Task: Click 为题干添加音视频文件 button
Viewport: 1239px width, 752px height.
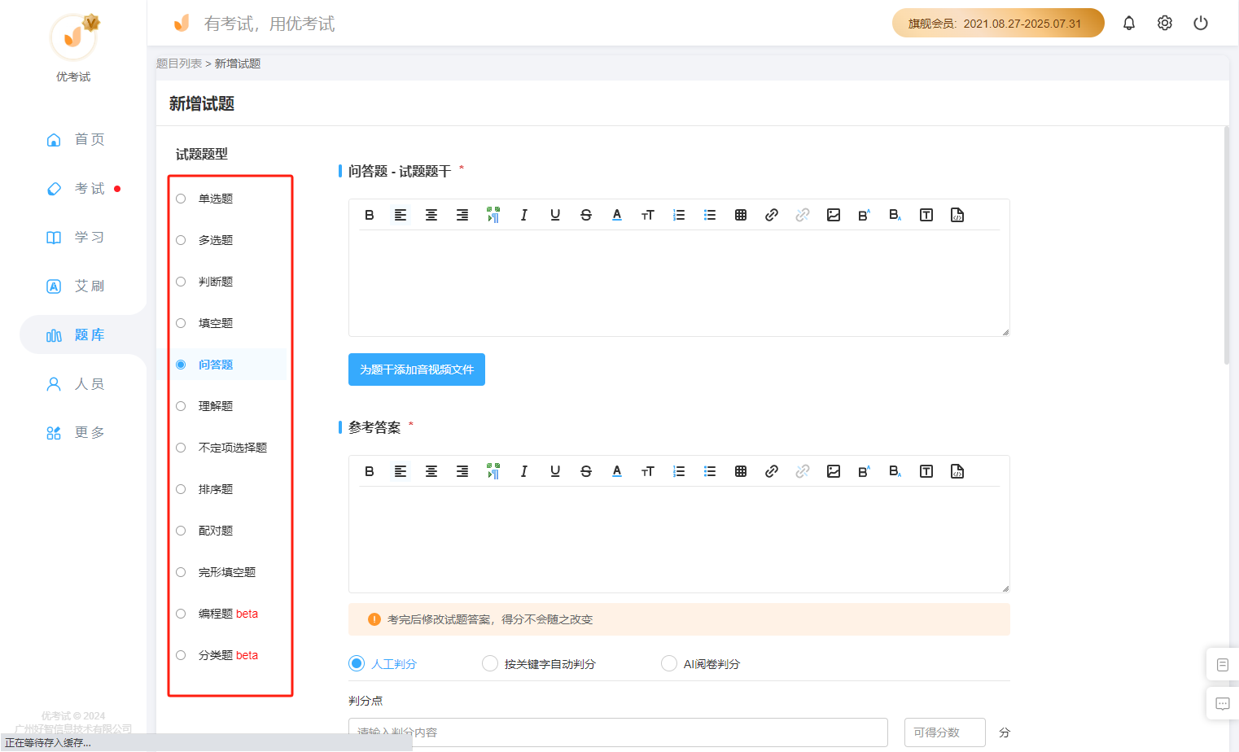Action: tap(417, 369)
